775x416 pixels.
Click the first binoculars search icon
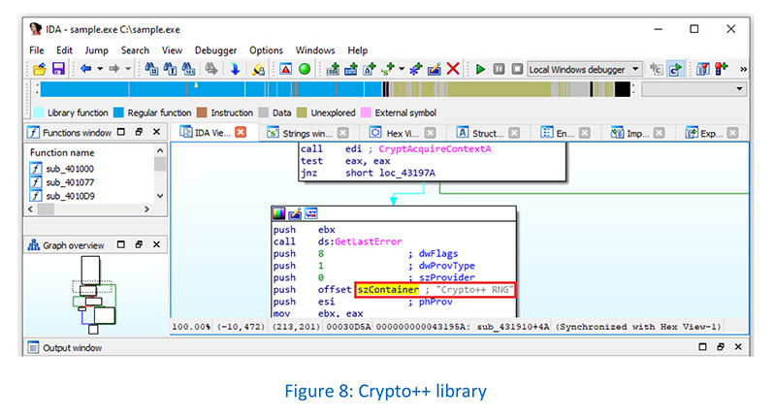[x=151, y=69]
